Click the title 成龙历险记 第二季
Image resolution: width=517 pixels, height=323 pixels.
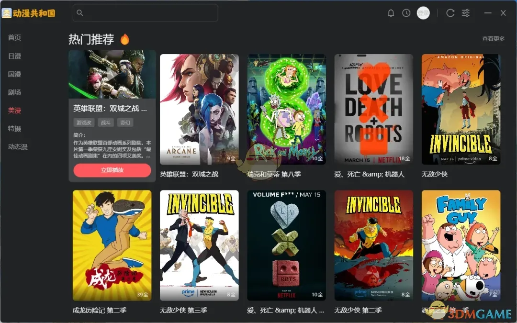pos(100,310)
